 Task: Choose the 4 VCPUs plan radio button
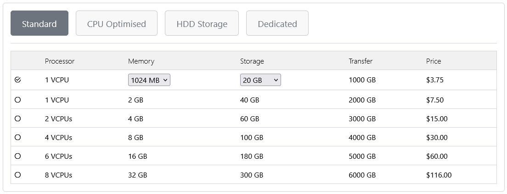[x=18, y=137]
